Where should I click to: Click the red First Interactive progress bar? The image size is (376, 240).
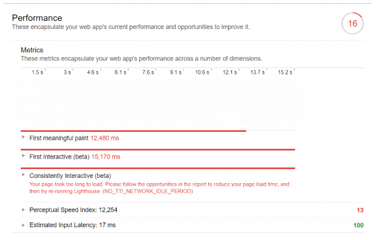pos(158,149)
